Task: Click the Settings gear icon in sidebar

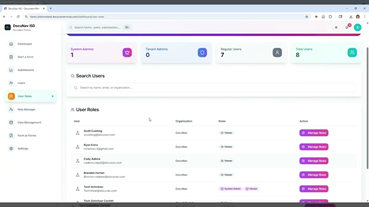Action: (x=11, y=149)
